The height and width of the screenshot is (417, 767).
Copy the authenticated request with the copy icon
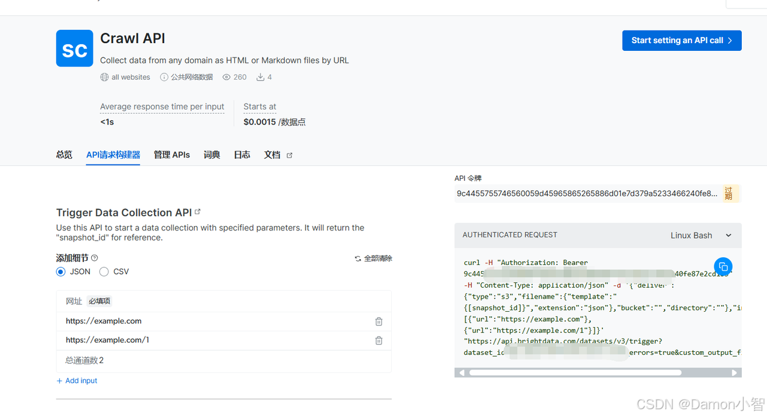coord(723,266)
